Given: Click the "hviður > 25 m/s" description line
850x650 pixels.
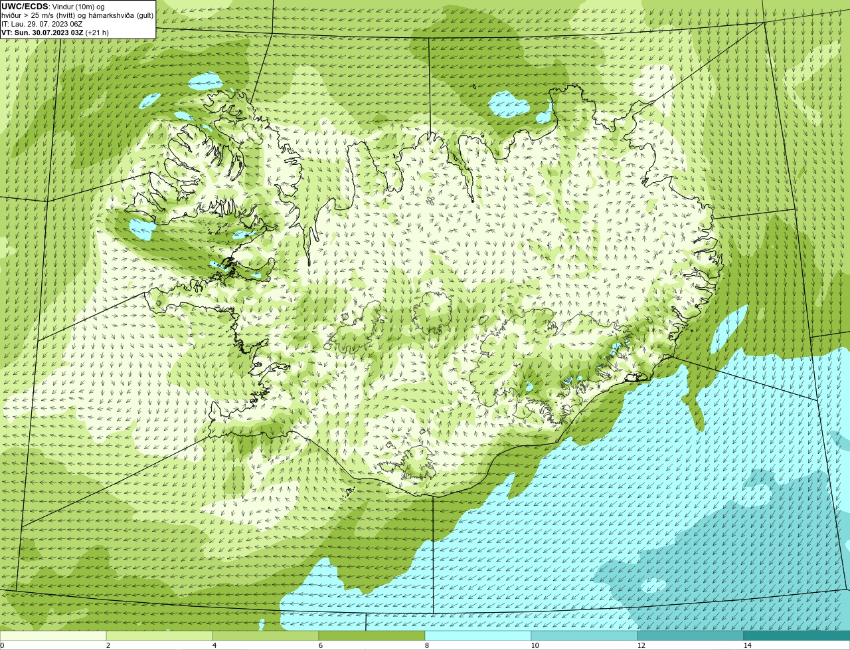Looking at the screenshot, I should pyautogui.click(x=78, y=15).
